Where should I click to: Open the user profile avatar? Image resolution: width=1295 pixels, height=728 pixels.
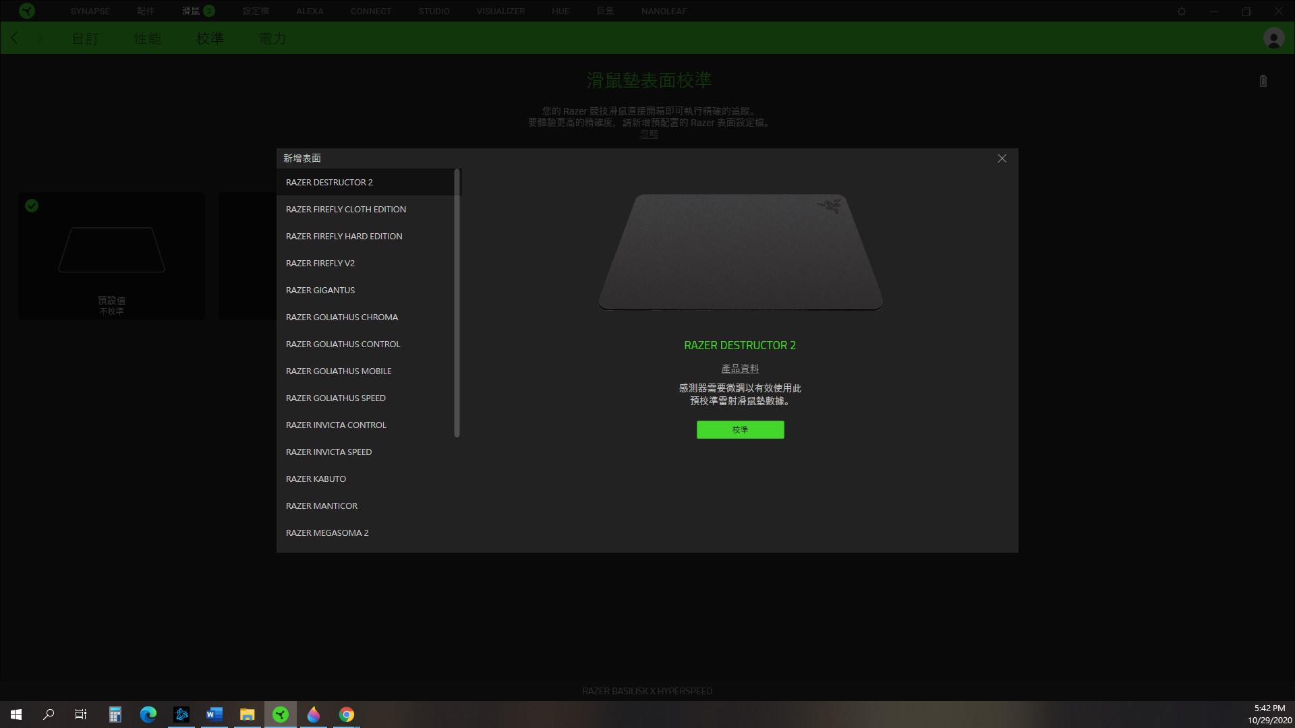click(x=1273, y=38)
